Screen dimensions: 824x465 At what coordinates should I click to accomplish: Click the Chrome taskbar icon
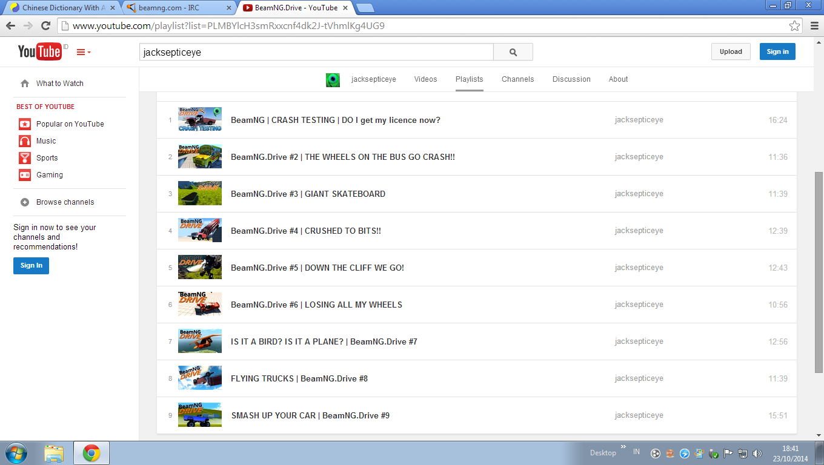[x=91, y=453]
